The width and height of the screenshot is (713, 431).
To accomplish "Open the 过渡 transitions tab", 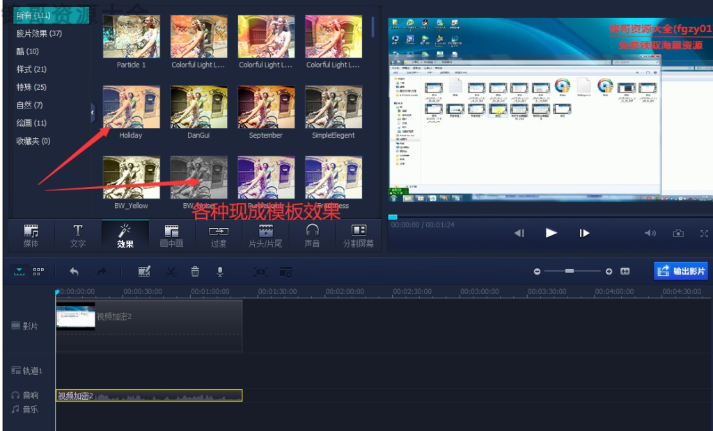I will 219,236.
